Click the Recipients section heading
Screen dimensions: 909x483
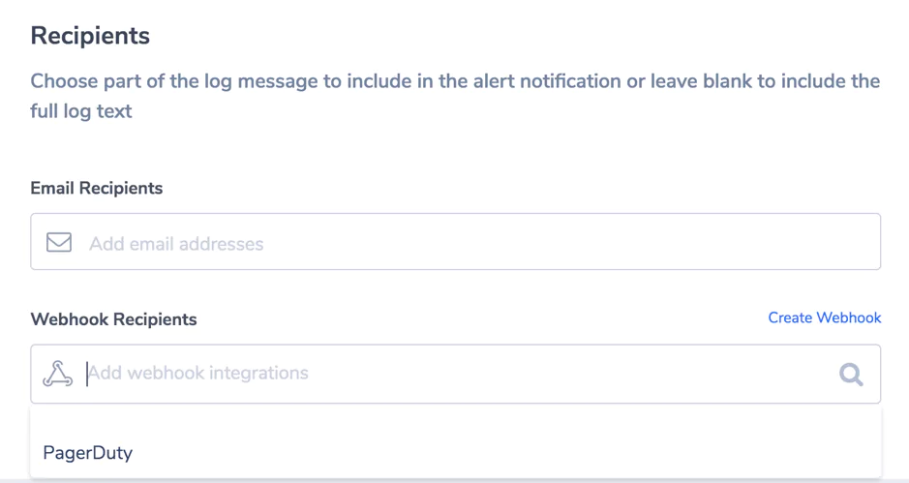(90, 36)
